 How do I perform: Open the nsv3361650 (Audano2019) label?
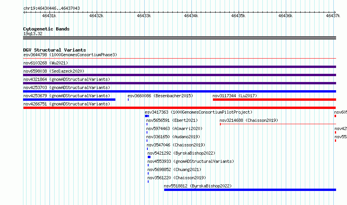(173, 137)
